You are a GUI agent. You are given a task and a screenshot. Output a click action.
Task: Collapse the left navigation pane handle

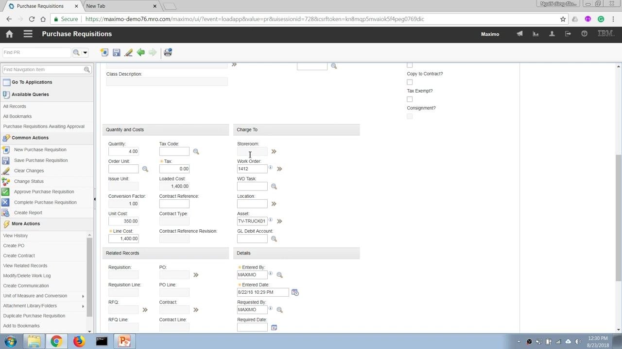(95, 199)
